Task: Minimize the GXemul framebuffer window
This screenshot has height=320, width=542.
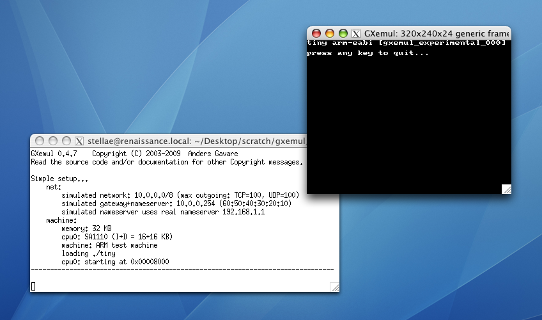Action: (x=329, y=33)
